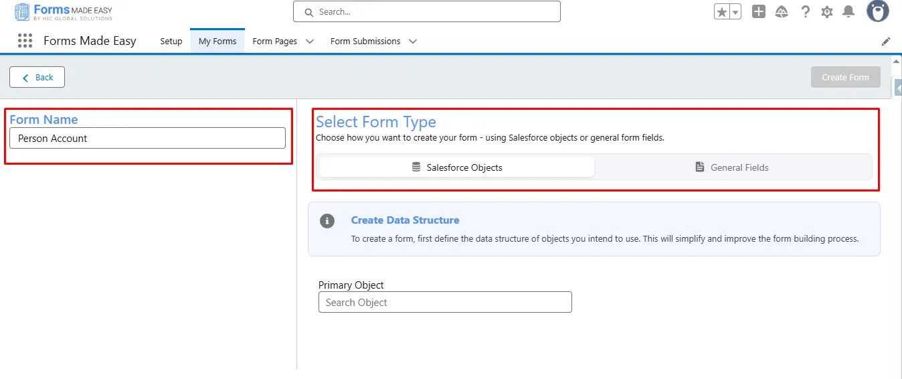Switch form type to Salesforce Objects
902x379 pixels.
(457, 167)
